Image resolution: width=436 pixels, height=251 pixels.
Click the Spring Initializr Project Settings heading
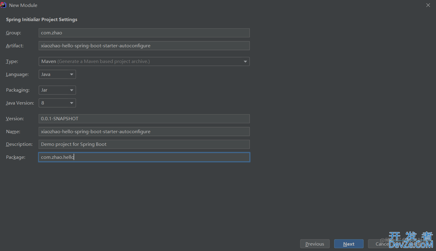point(42,20)
